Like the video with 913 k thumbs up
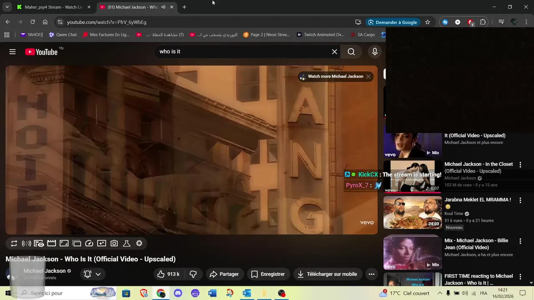 (x=169, y=274)
